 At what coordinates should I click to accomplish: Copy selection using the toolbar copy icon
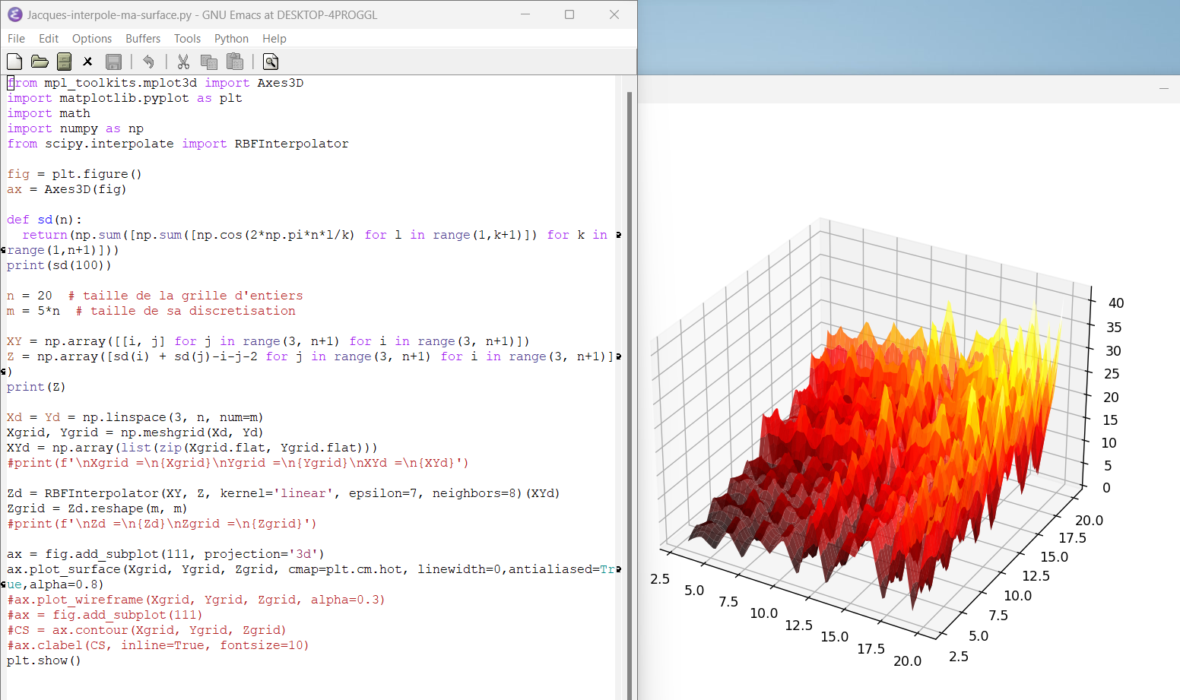208,62
